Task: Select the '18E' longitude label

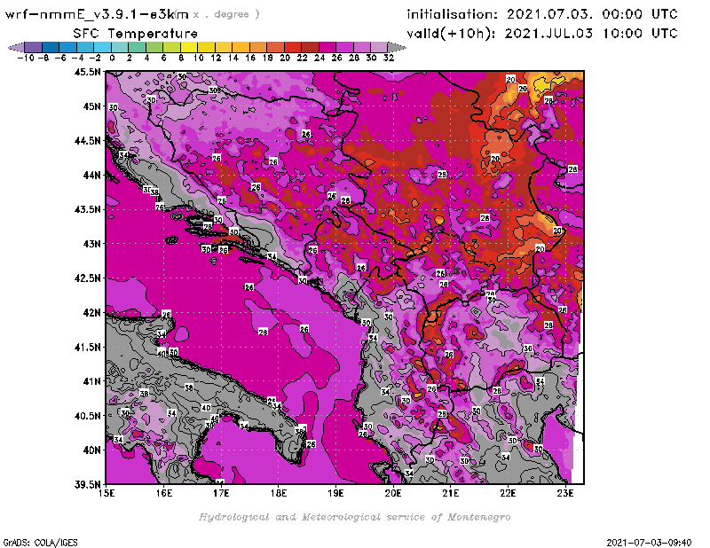Action: click(279, 493)
